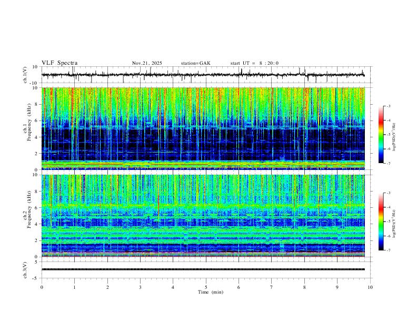Click the "Time (min)" axis title
The image size is (417, 322).
211,292
